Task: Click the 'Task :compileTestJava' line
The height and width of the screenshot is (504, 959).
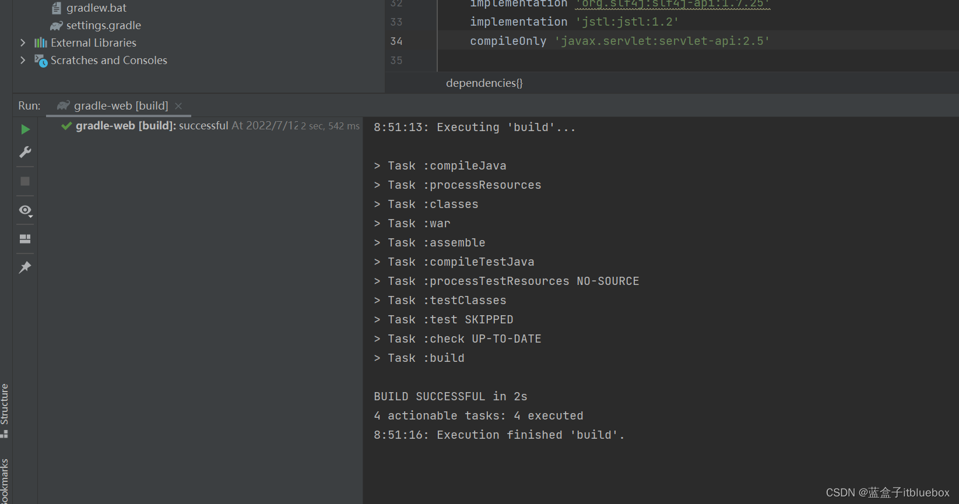Action: pos(454,262)
